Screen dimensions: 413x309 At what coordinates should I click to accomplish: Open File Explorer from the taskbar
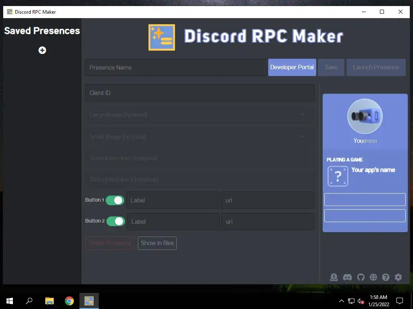coord(49,301)
